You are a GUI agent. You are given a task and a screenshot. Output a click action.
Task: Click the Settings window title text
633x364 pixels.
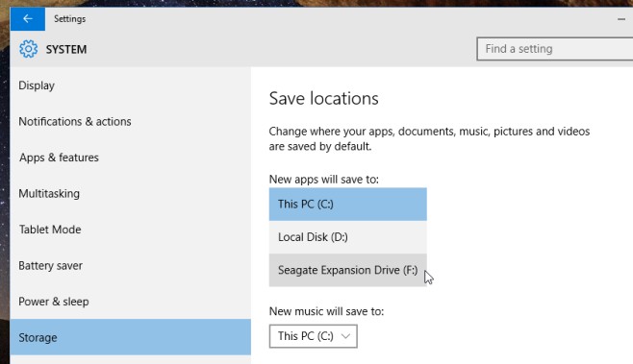point(70,19)
